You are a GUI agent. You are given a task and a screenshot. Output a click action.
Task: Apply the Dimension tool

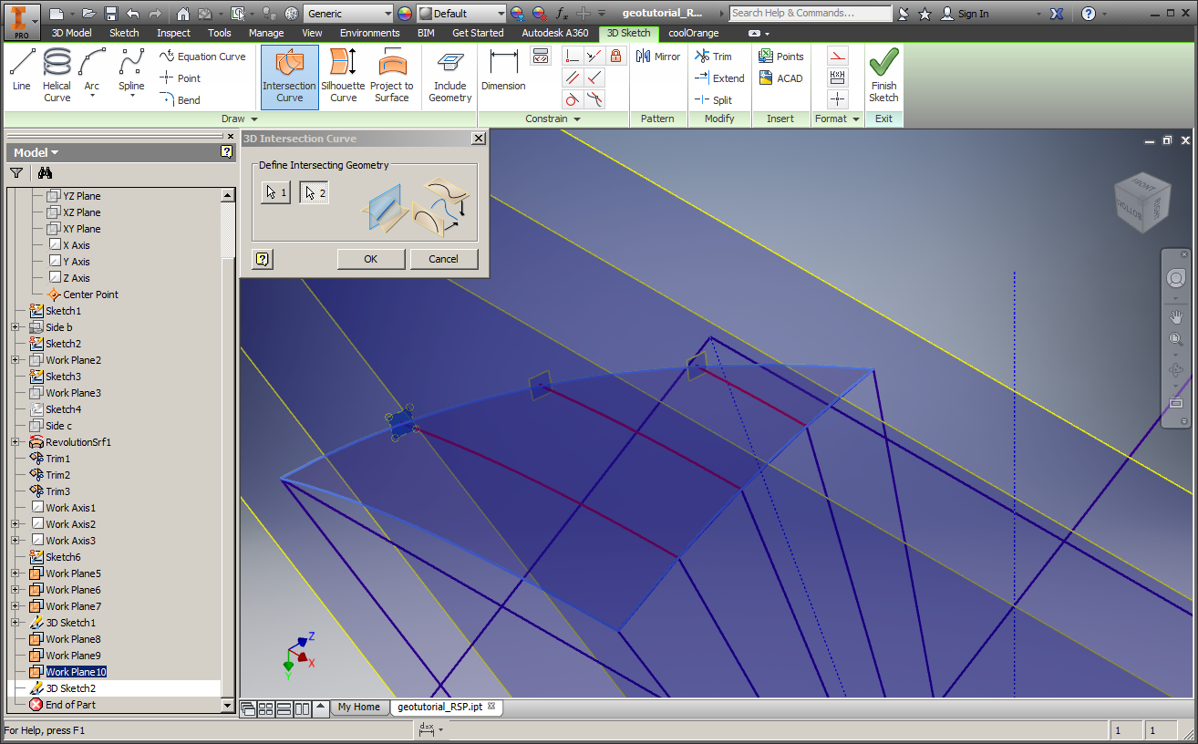pyautogui.click(x=503, y=70)
